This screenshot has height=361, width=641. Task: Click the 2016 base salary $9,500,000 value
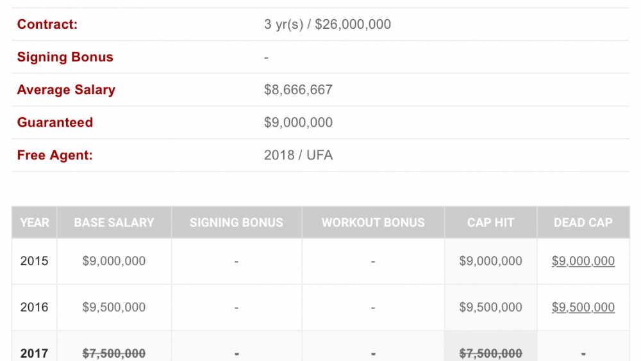[114, 307]
